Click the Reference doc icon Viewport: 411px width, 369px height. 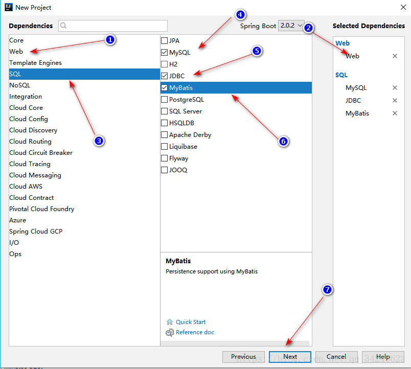point(170,332)
